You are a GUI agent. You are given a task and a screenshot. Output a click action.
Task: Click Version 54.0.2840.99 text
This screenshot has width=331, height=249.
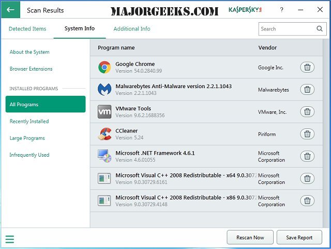pos(139,71)
